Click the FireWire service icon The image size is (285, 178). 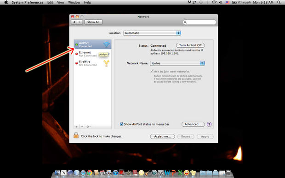pyautogui.click(x=106, y=63)
